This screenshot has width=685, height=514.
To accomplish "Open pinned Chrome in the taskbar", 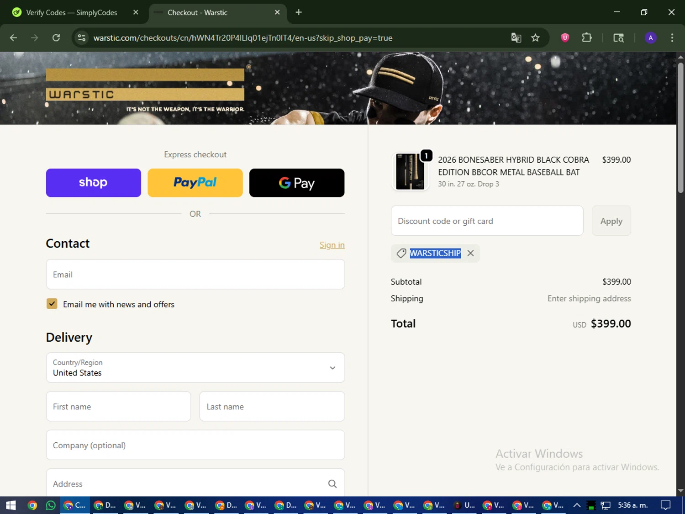I will point(32,505).
